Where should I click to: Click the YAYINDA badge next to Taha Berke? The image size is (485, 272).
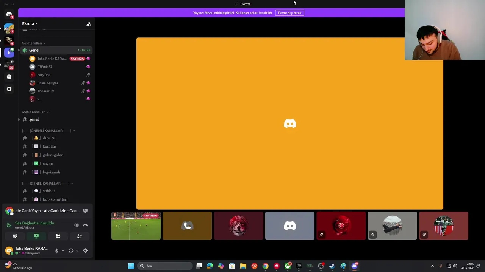coord(77,59)
